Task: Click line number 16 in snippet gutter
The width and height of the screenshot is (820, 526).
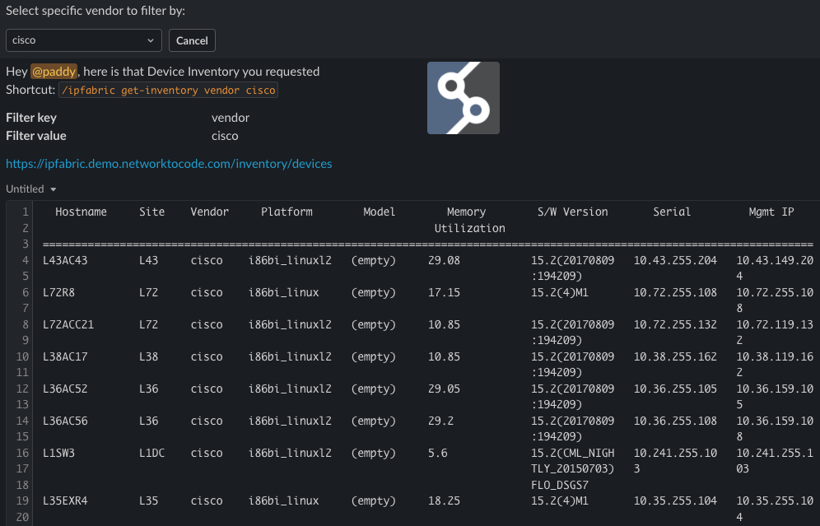Action: [22, 453]
